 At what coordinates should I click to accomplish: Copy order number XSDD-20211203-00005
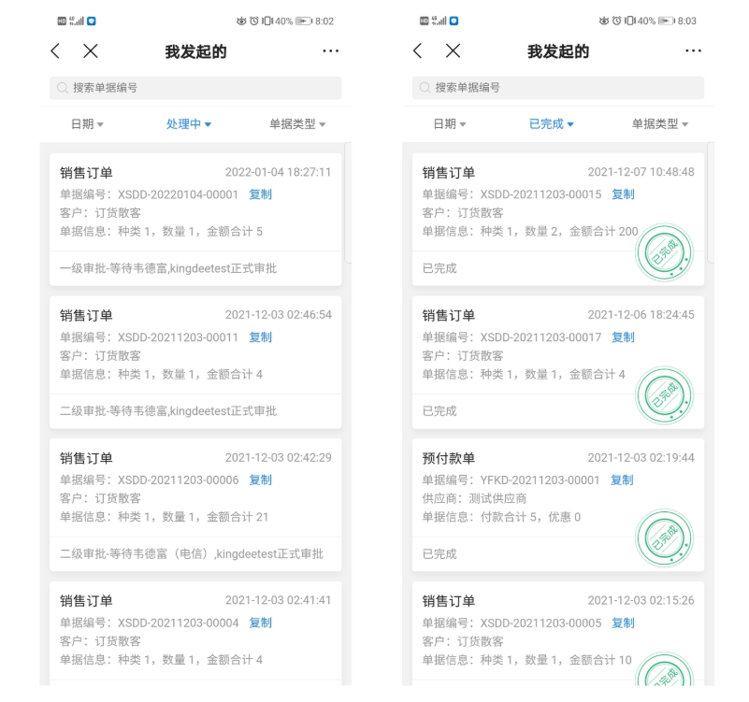pyautogui.click(x=623, y=623)
